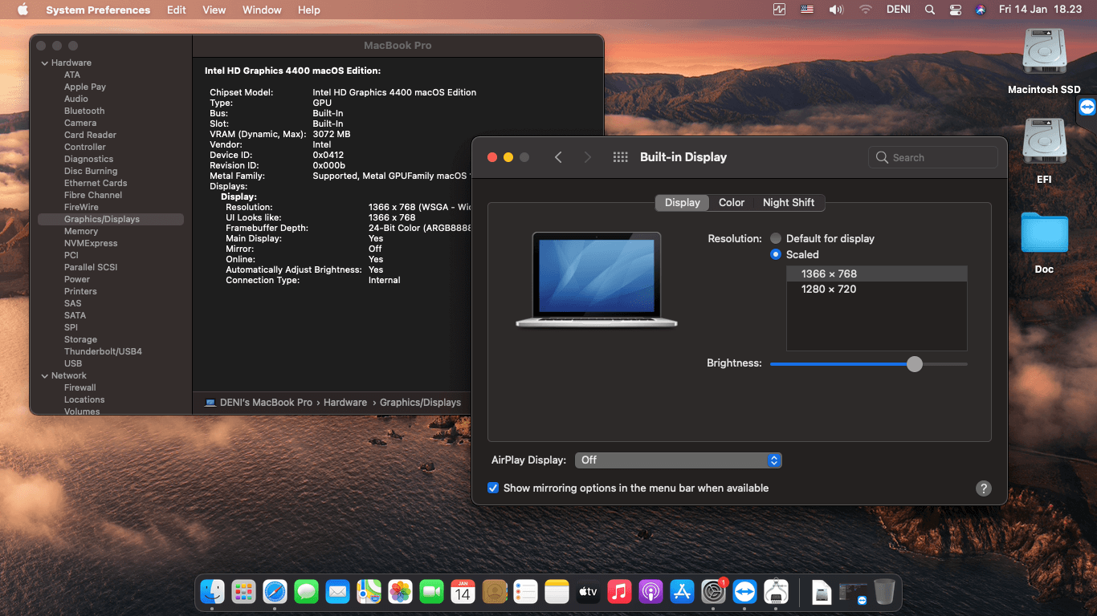The width and height of the screenshot is (1097, 616).
Task: Open the View menu
Action: tap(214, 10)
